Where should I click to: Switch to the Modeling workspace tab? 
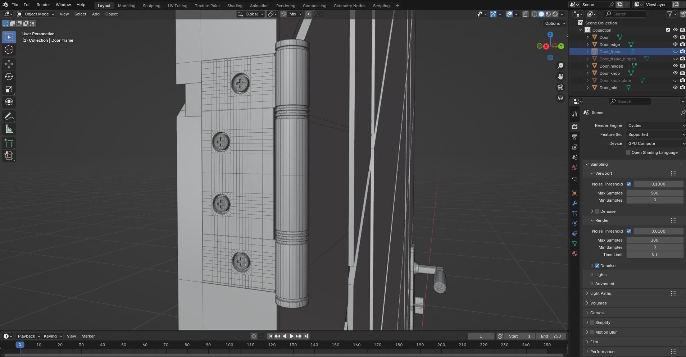click(127, 6)
